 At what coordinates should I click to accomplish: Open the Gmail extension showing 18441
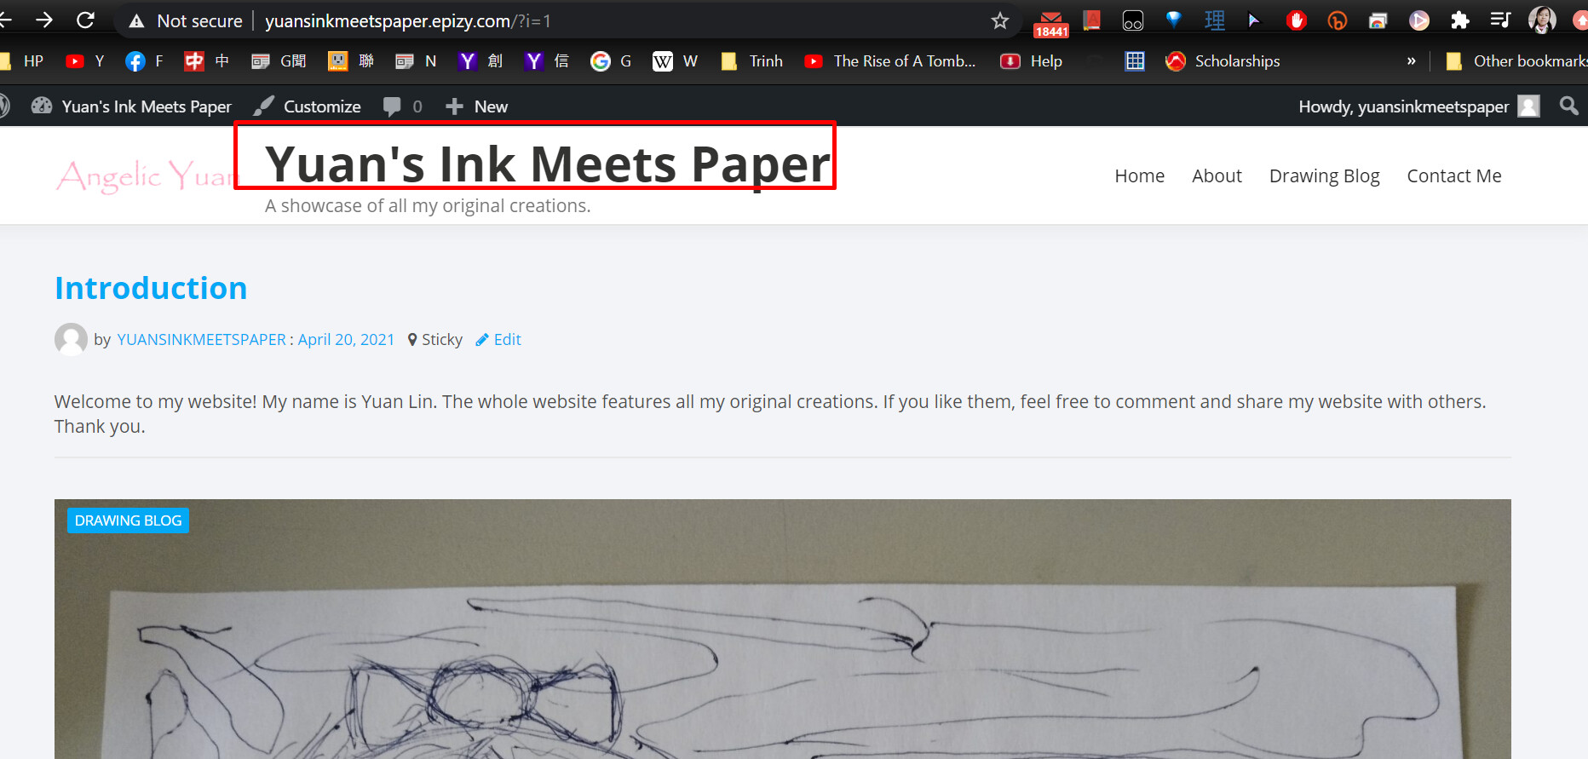coord(1050,22)
